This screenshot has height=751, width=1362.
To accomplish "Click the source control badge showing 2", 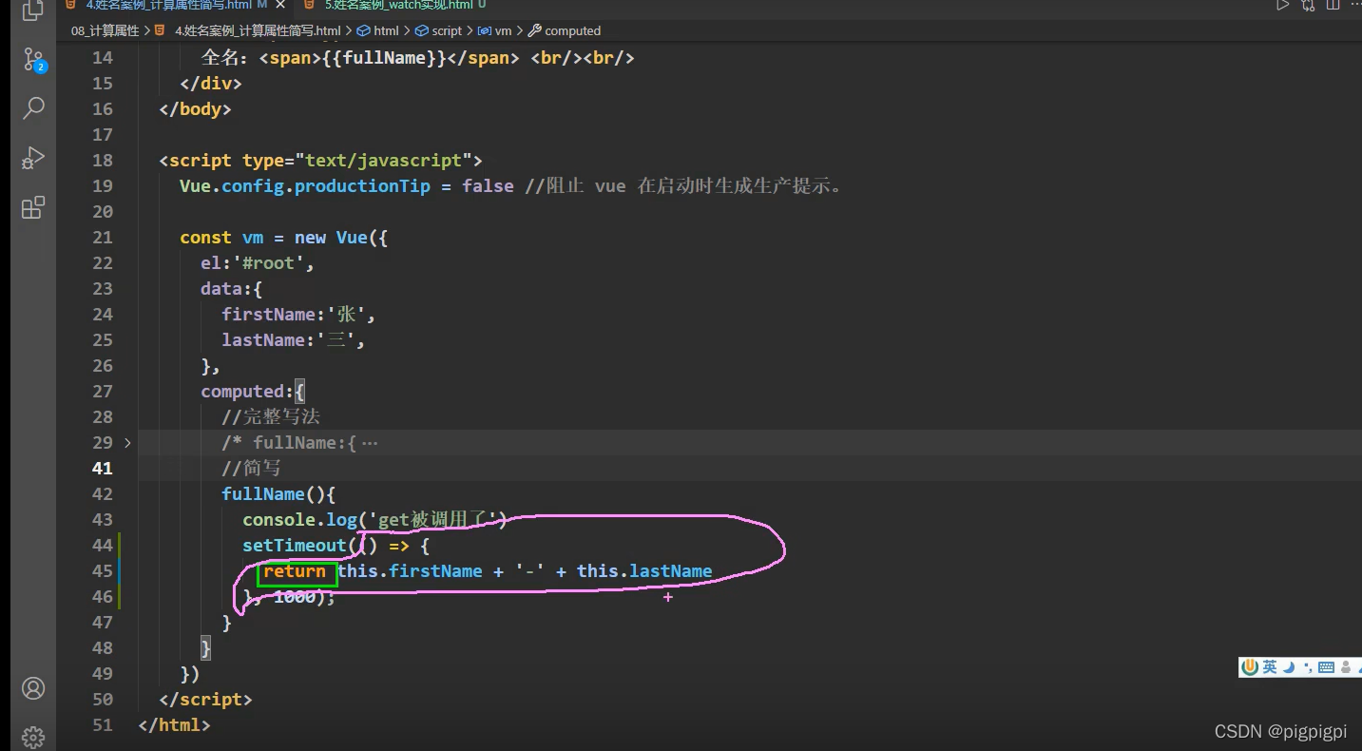I will [x=41, y=67].
